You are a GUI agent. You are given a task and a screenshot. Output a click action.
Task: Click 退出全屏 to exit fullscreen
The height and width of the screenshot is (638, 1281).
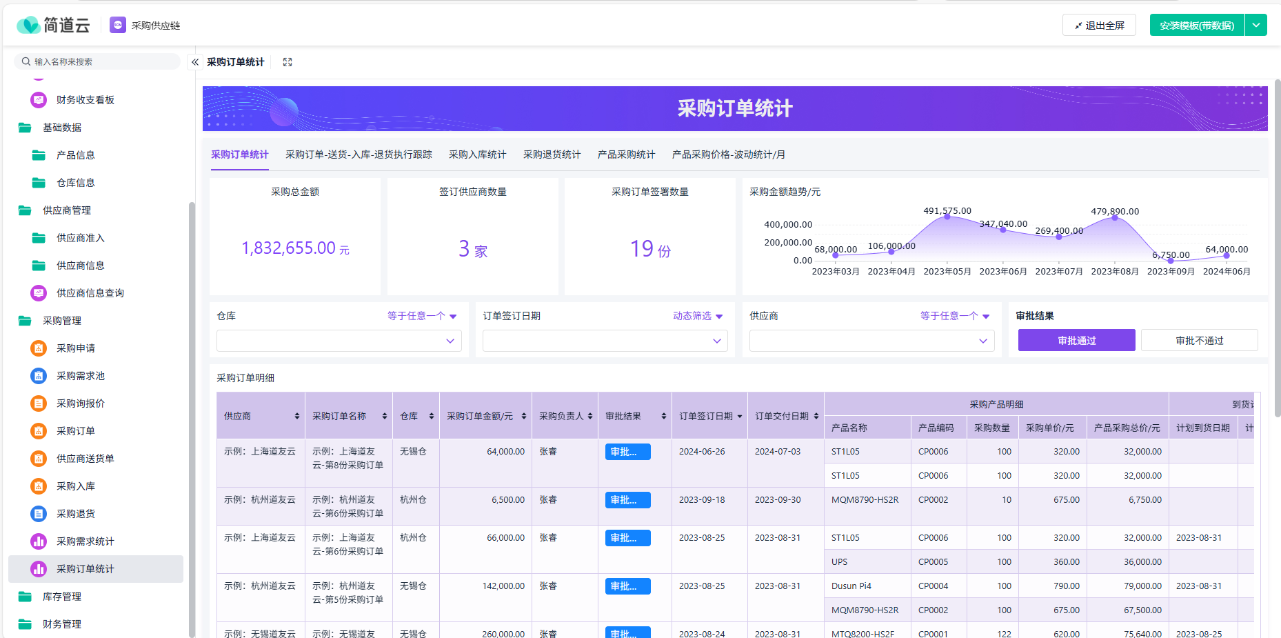click(1099, 24)
